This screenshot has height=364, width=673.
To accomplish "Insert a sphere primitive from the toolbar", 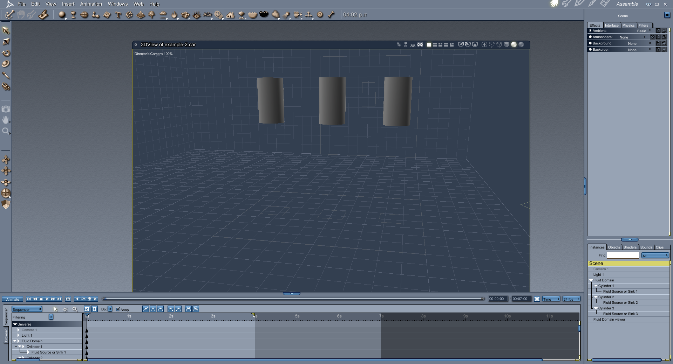I will tap(62, 15).
